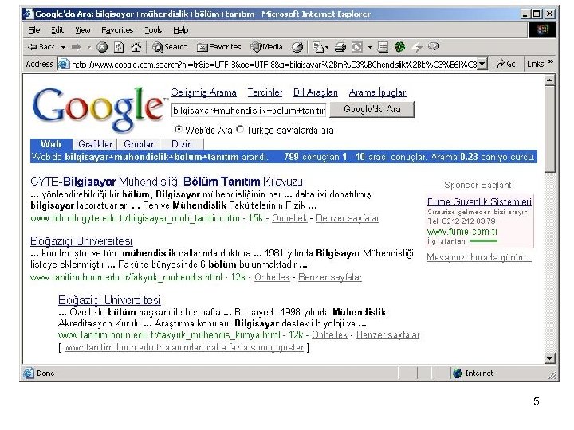Click the vertical scrollbar down arrow

[549, 358]
